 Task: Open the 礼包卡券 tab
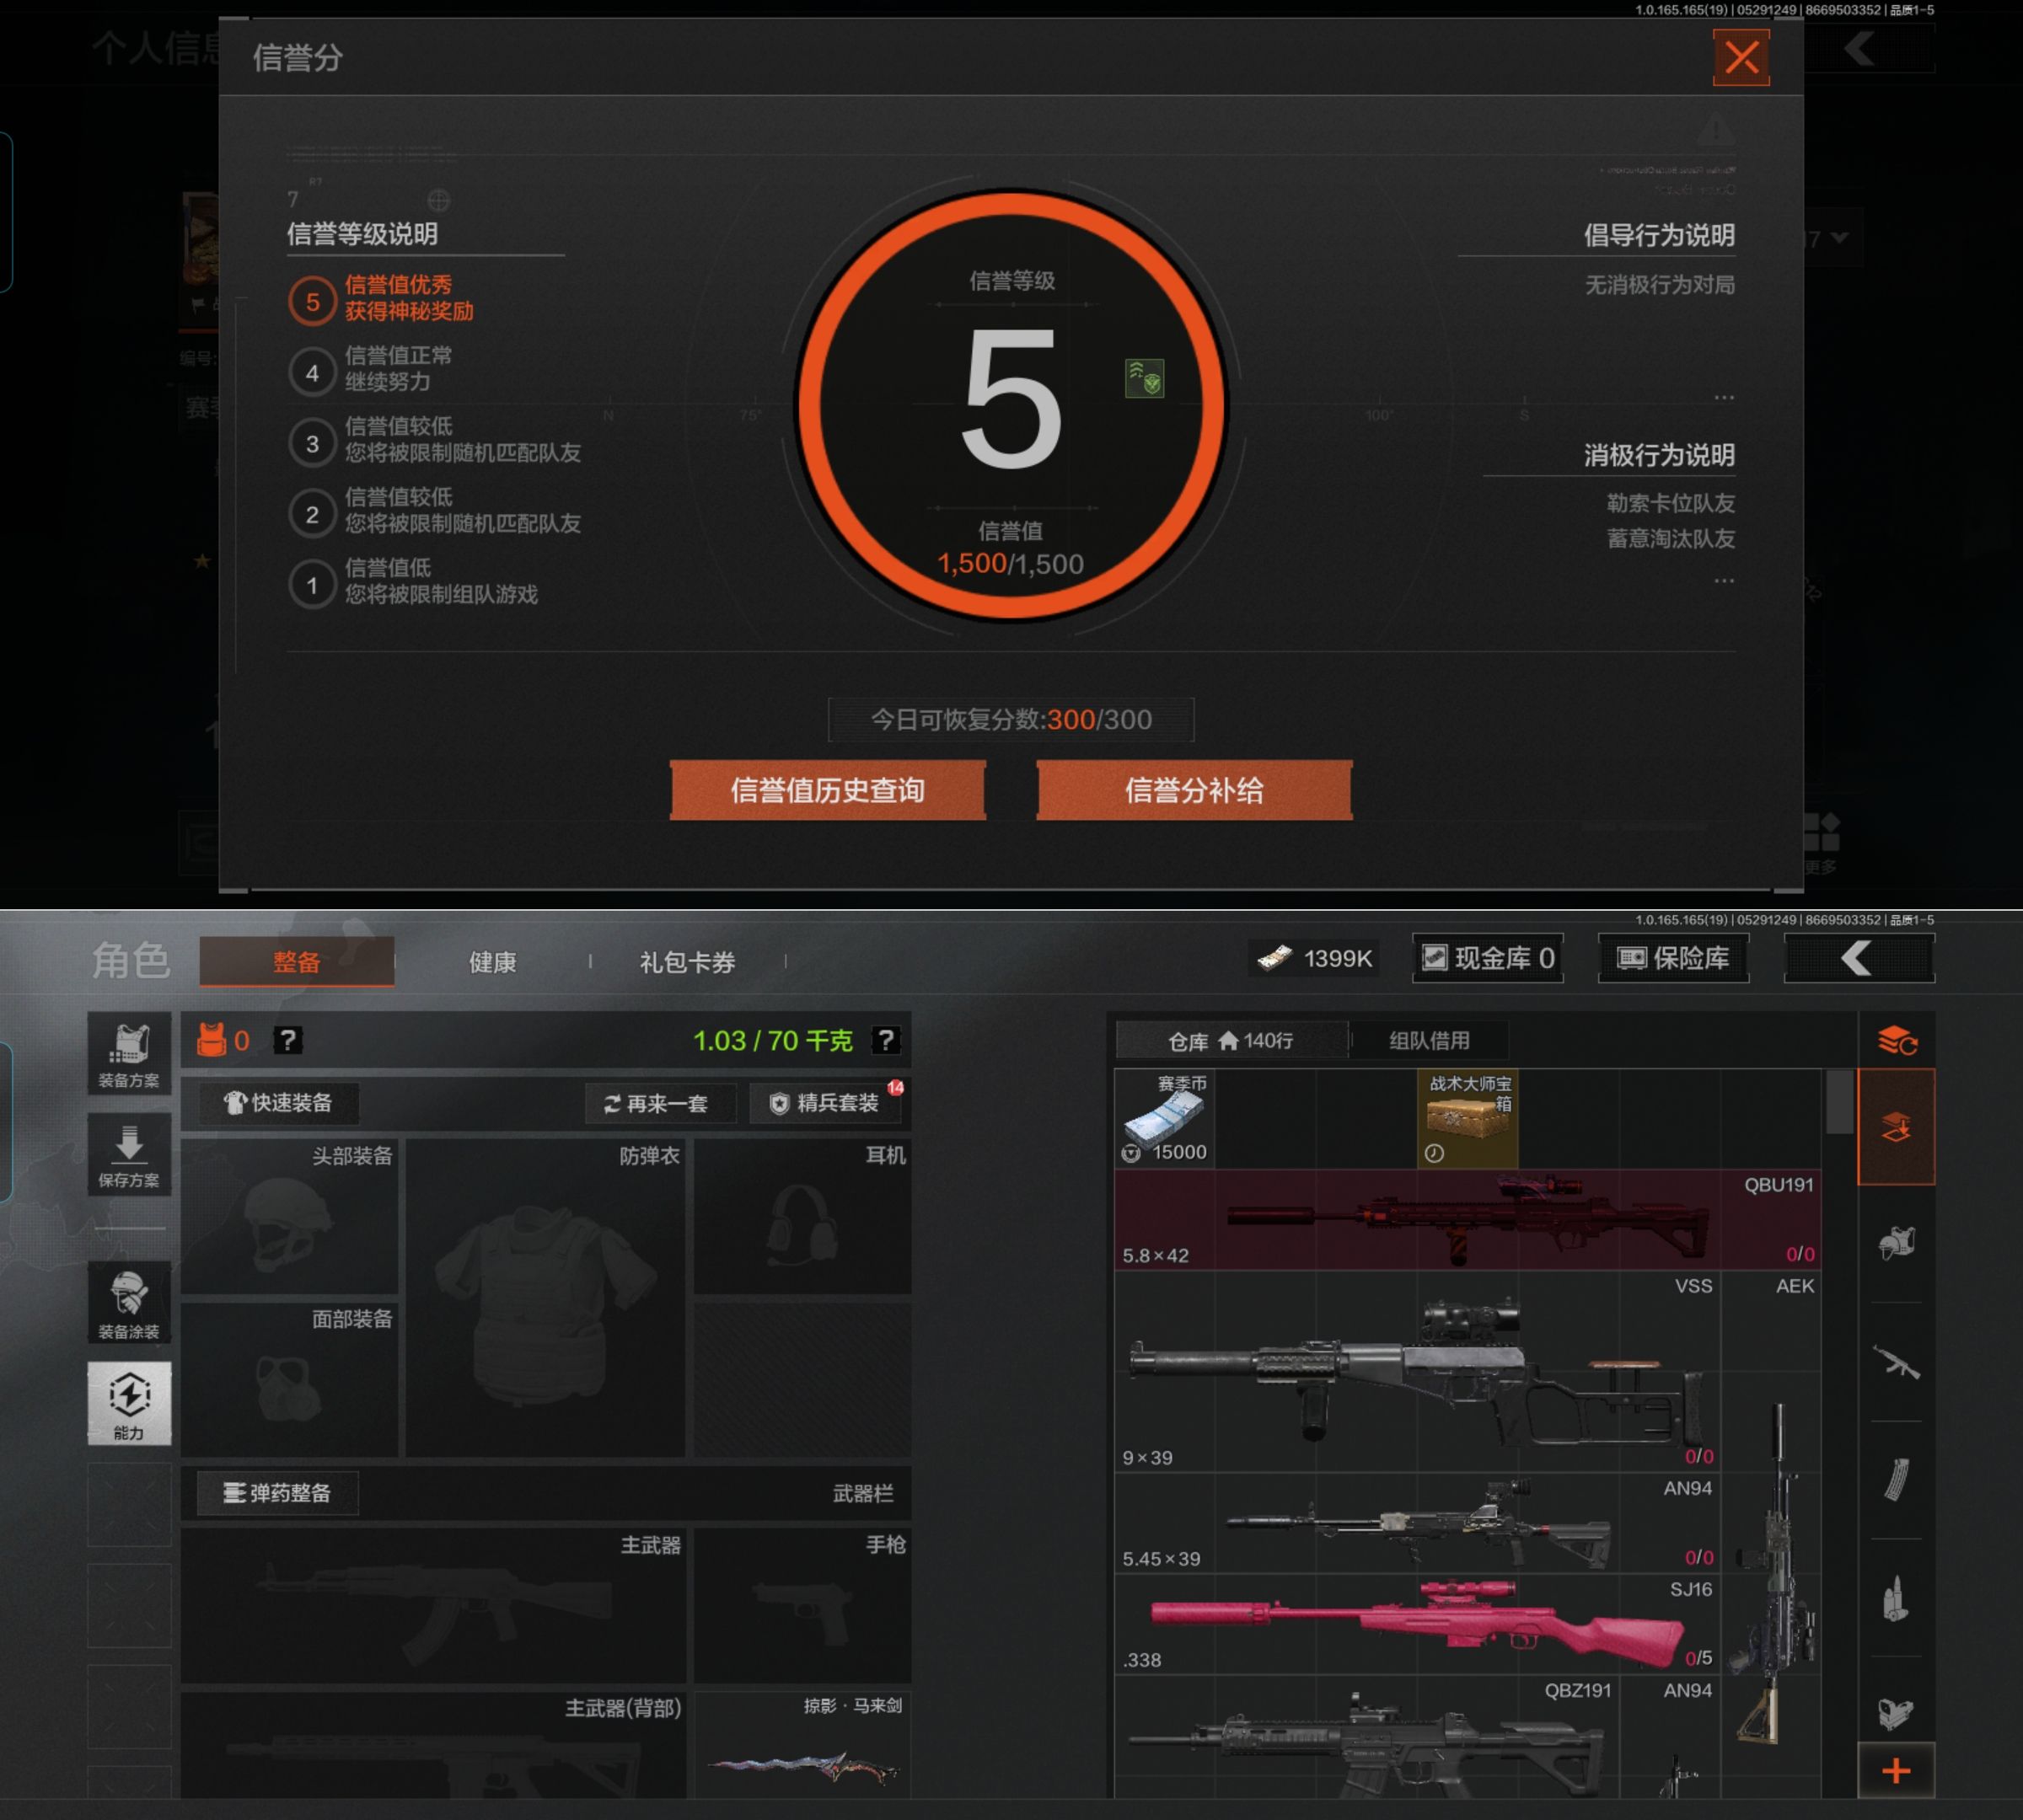[687, 962]
